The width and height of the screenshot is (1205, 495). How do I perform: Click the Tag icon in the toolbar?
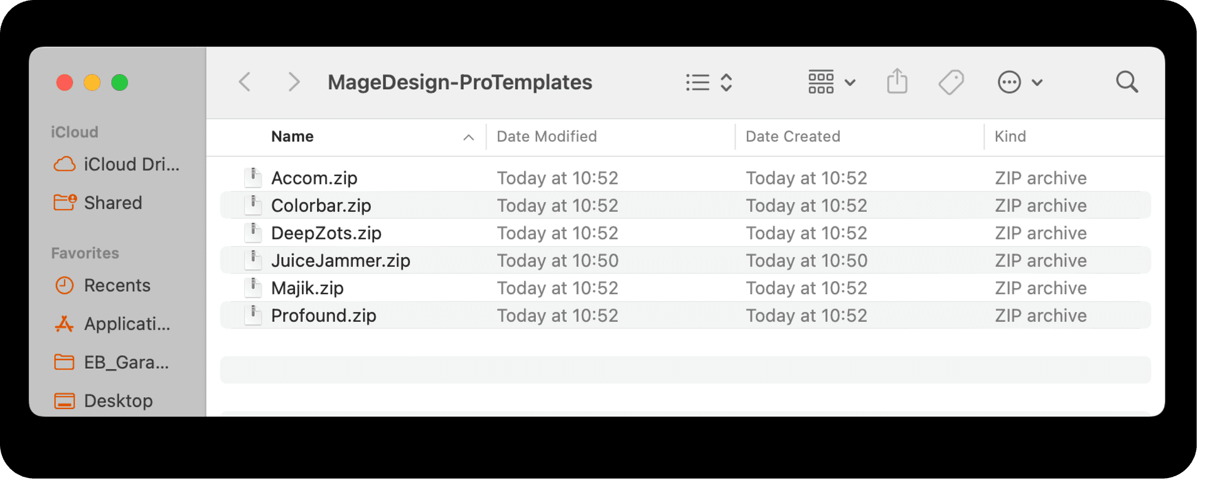point(951,82)
